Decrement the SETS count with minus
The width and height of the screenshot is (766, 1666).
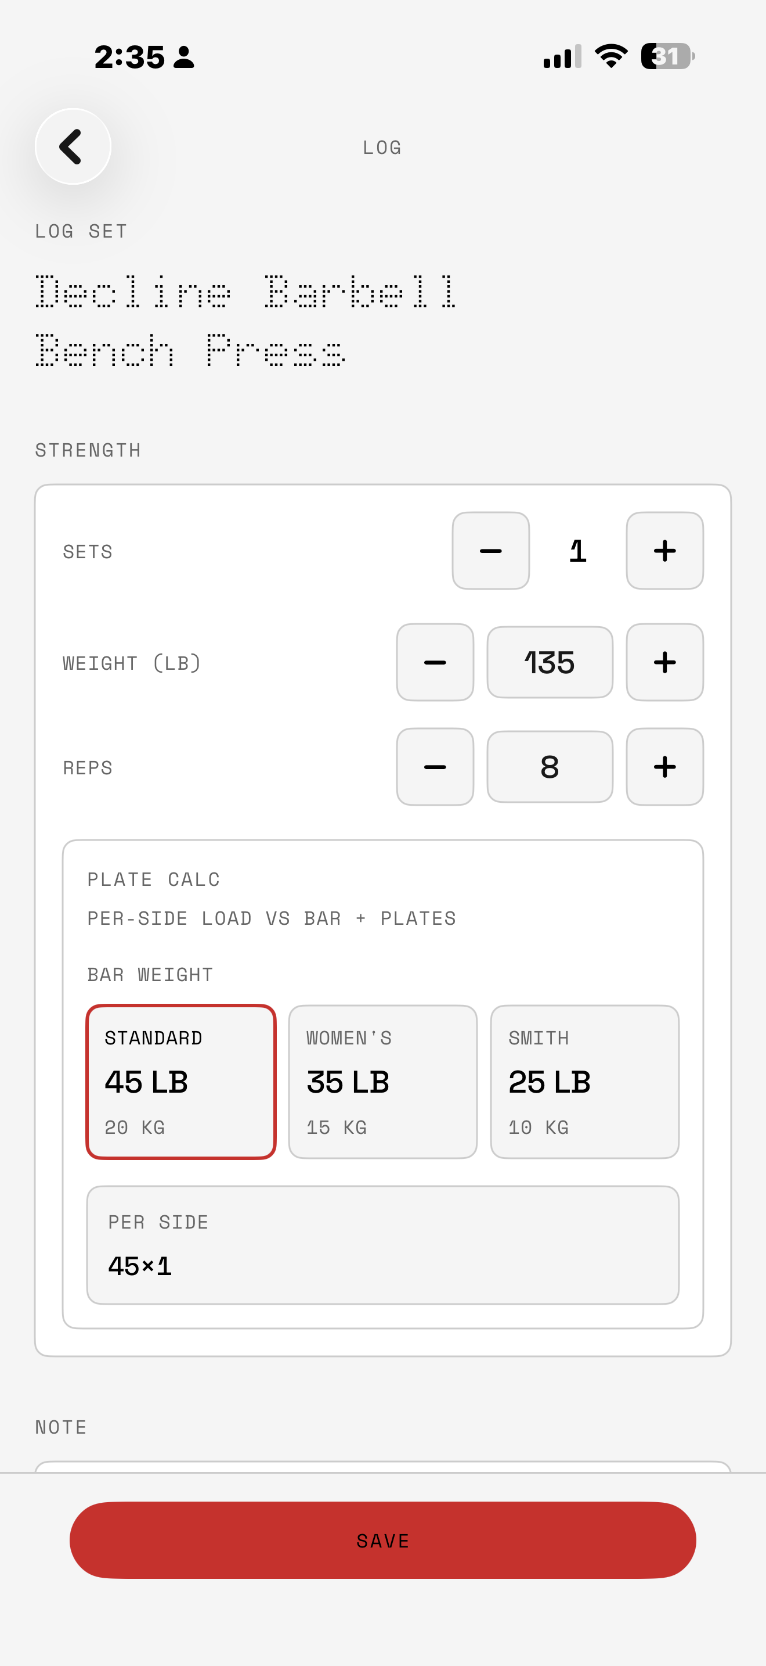coord(490,550)
